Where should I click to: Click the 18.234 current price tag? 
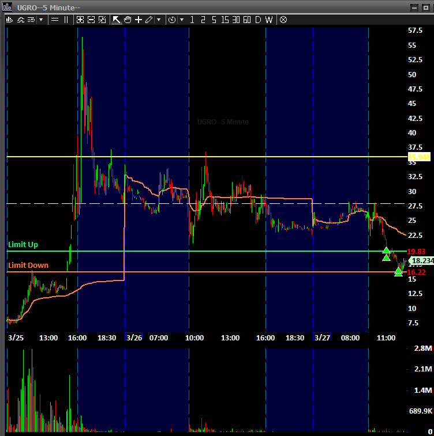(422, 260)
